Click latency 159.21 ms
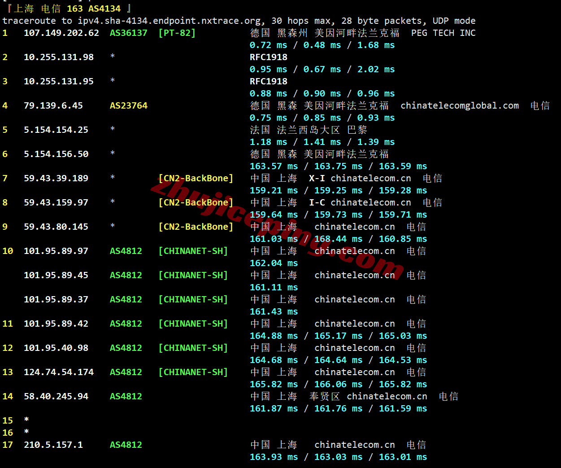Screen dimensions: 561x468 [274, 190]
